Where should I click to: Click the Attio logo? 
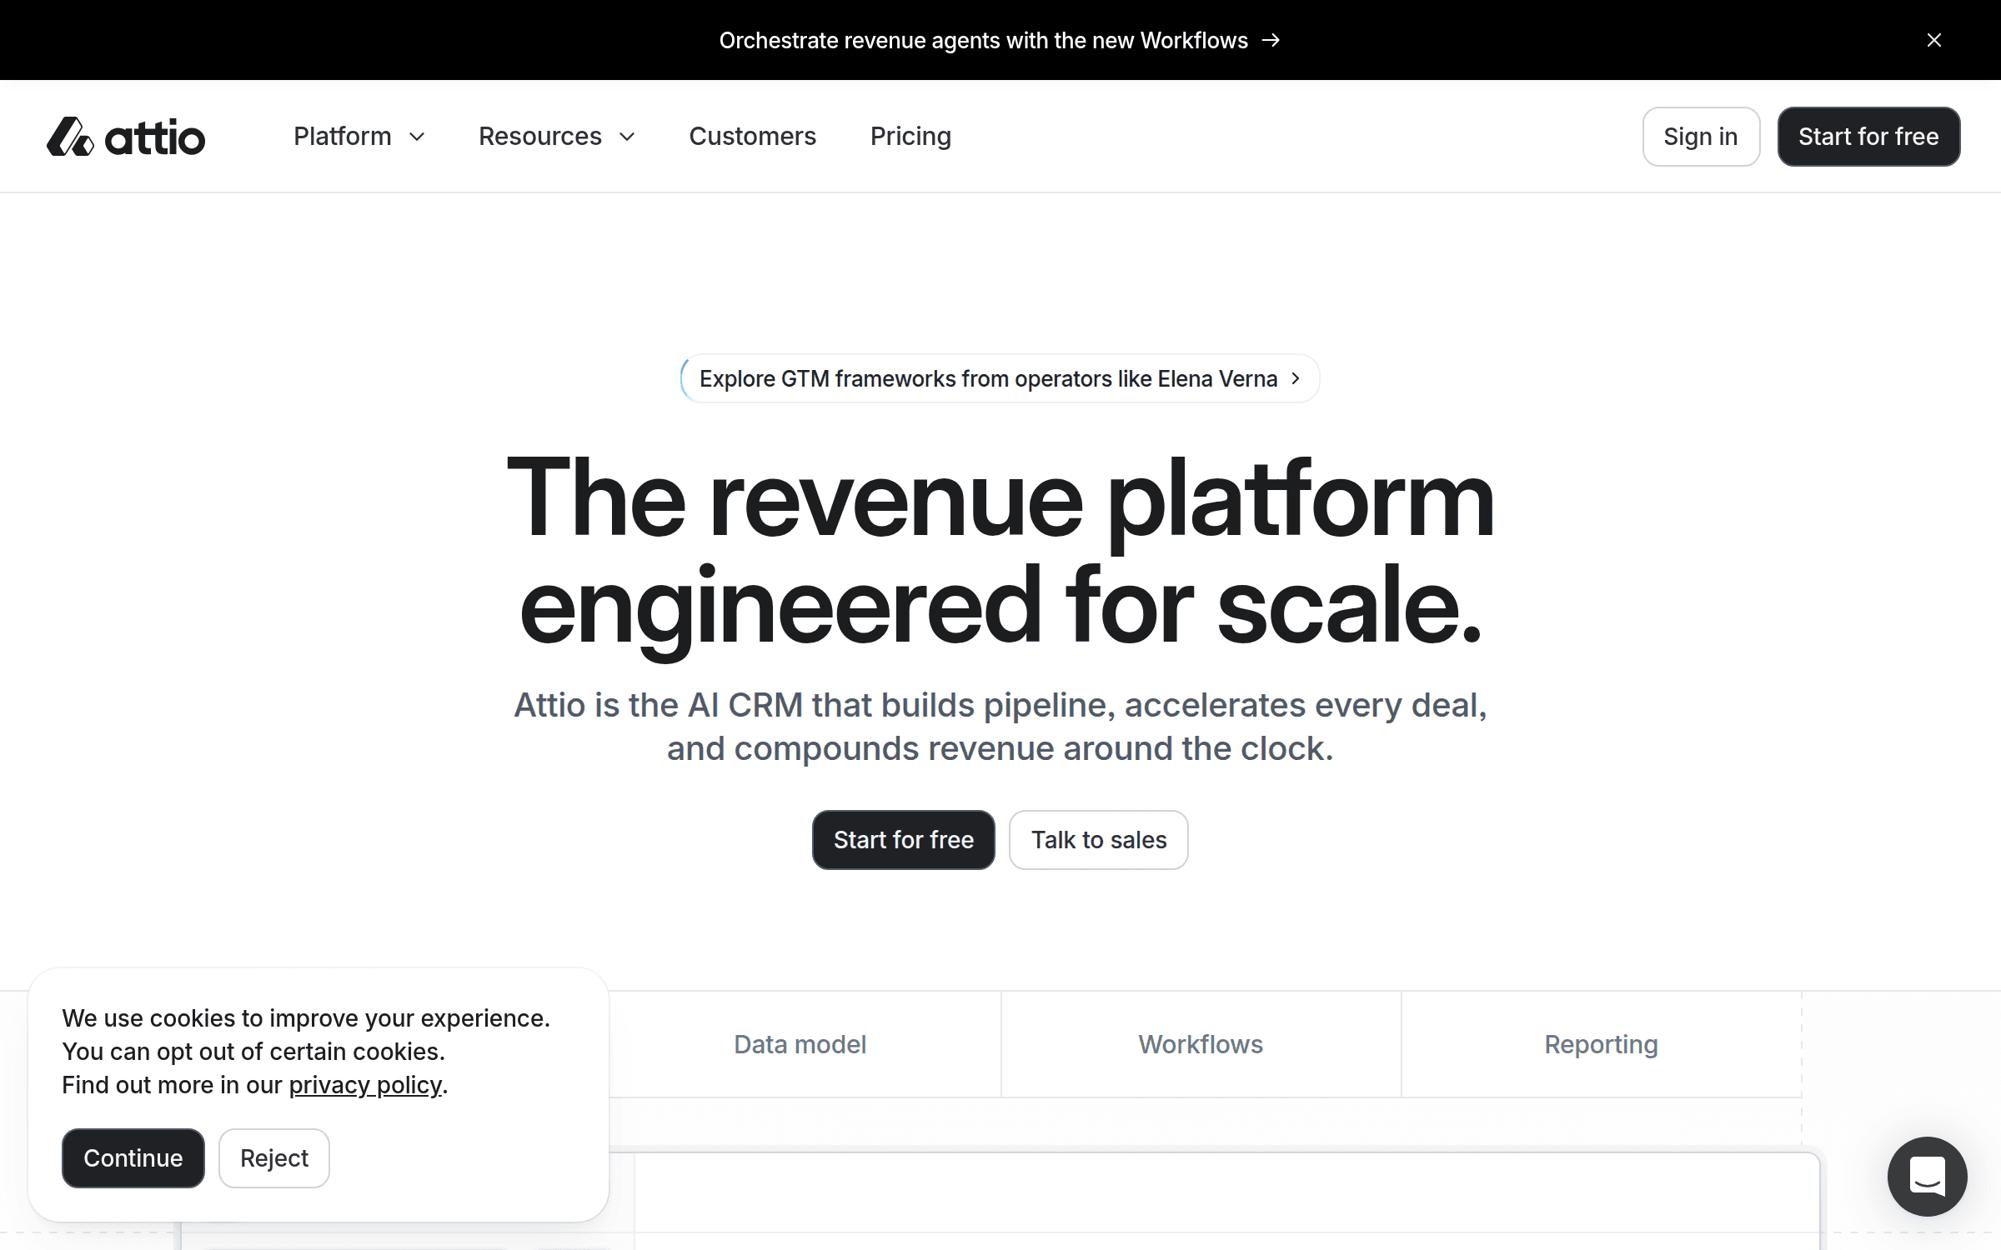point(126,137)
